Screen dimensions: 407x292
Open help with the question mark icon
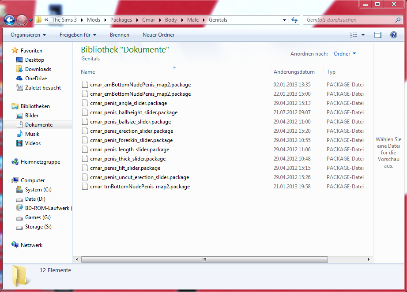click(393, 35)
